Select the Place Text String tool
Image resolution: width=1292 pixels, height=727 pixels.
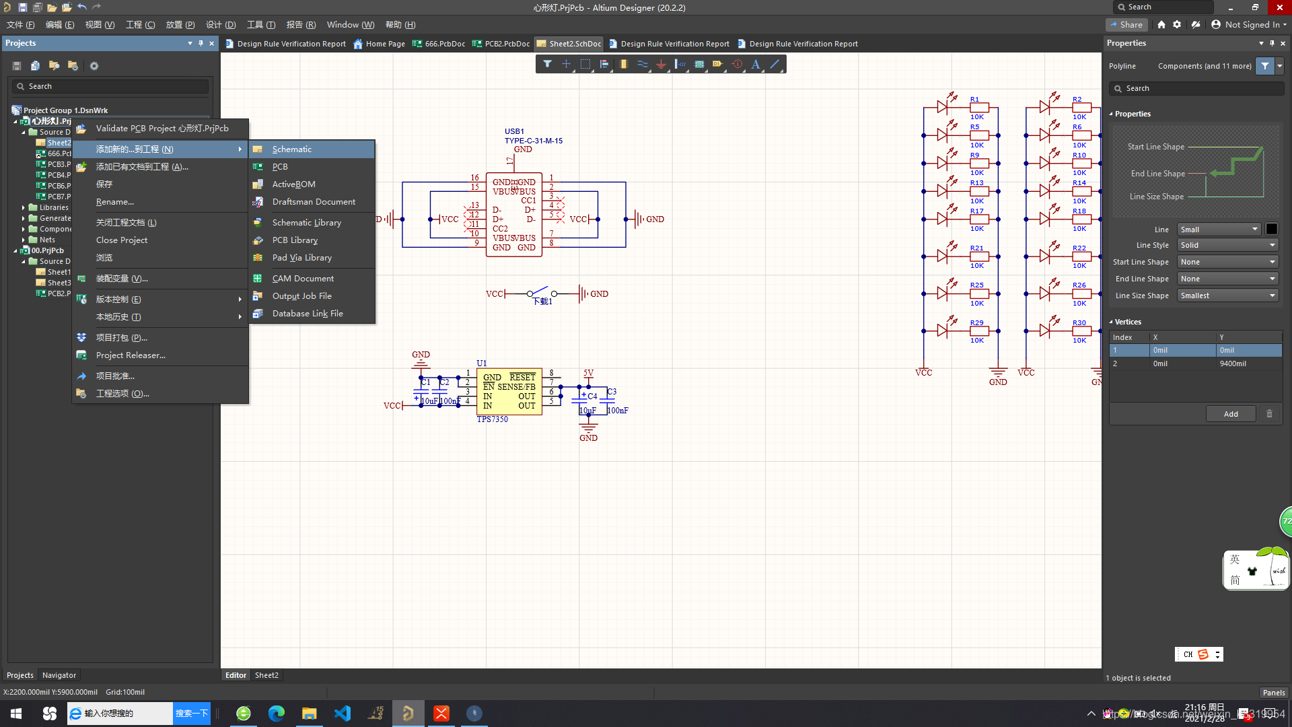(756, 64)
